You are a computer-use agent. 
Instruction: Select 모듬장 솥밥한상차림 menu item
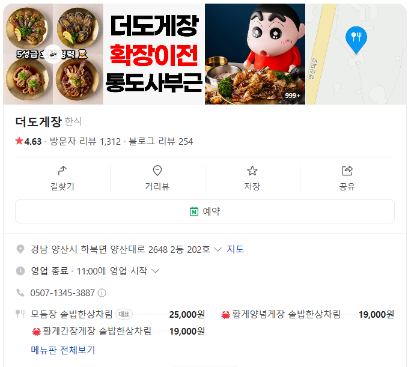pyautogui.click(x=72, y=314)
